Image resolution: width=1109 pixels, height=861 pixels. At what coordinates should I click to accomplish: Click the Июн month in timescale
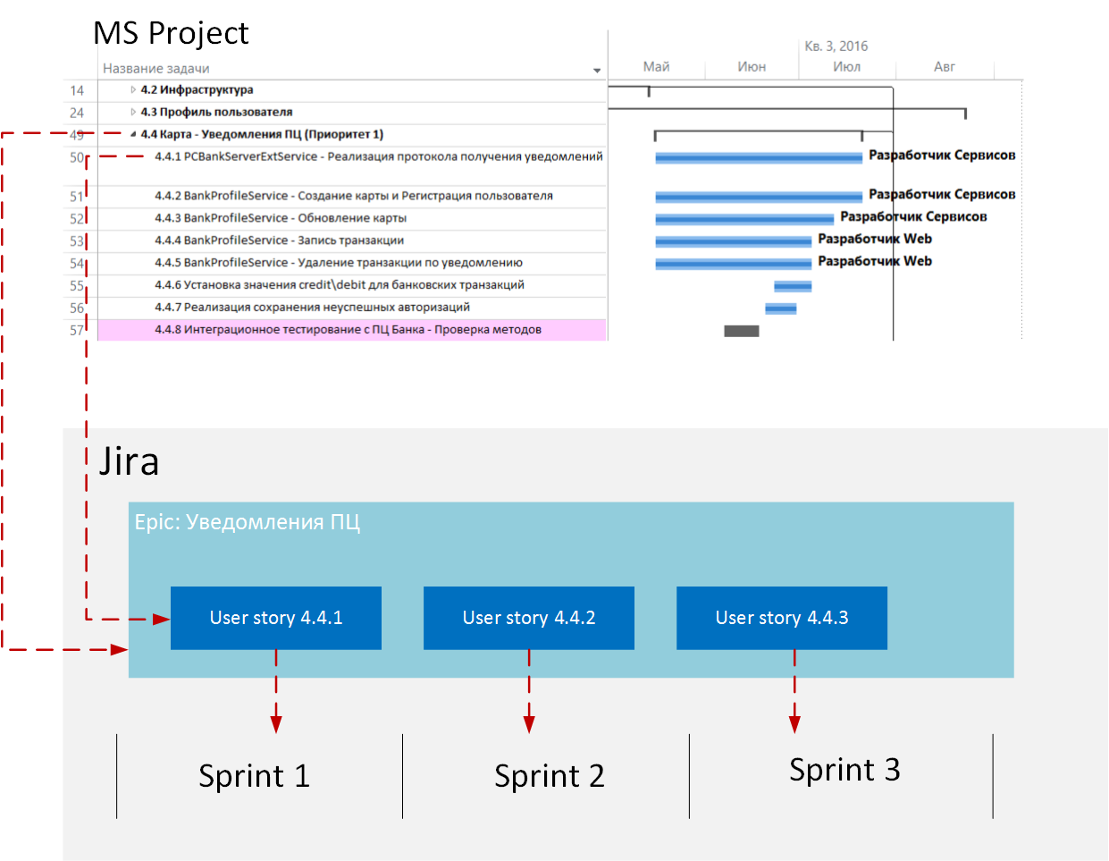(x=752, y=67)
